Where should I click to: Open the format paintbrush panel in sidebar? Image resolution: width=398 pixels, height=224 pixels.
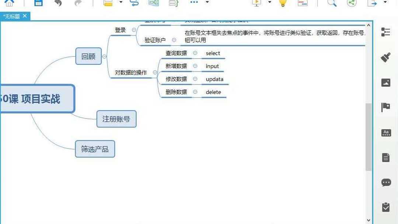pos(386,57)
